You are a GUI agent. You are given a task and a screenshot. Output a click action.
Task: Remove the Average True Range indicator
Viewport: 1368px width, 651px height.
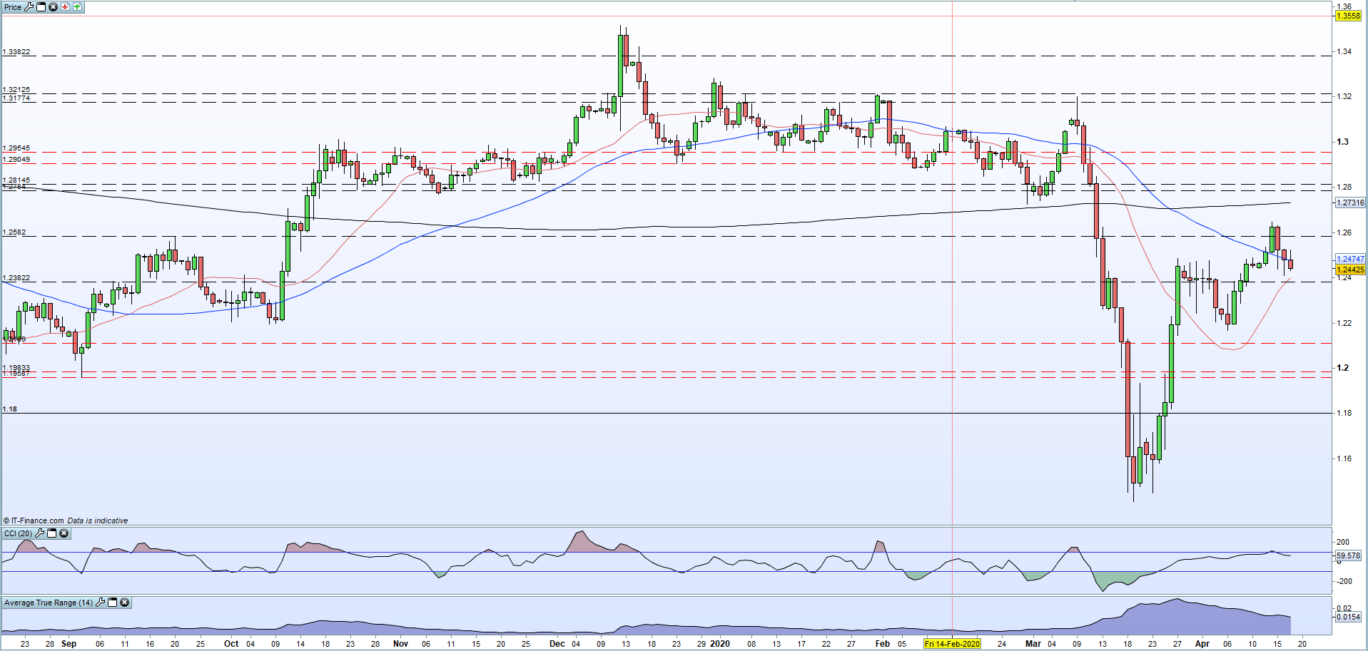pos(125,603)
